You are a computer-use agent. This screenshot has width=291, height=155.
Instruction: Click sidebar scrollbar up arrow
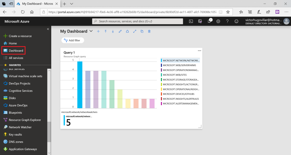[x=49, y=71]
